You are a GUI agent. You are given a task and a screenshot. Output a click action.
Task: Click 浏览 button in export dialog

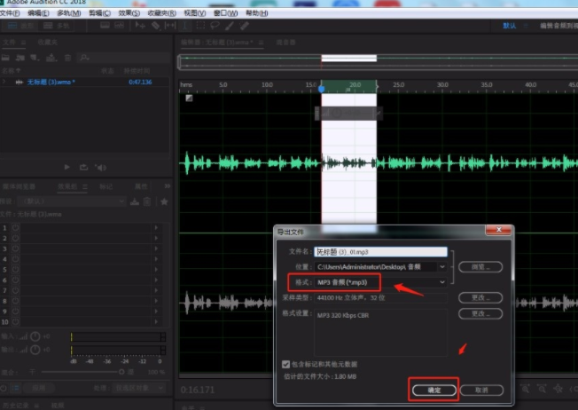(x=480, y=267)
